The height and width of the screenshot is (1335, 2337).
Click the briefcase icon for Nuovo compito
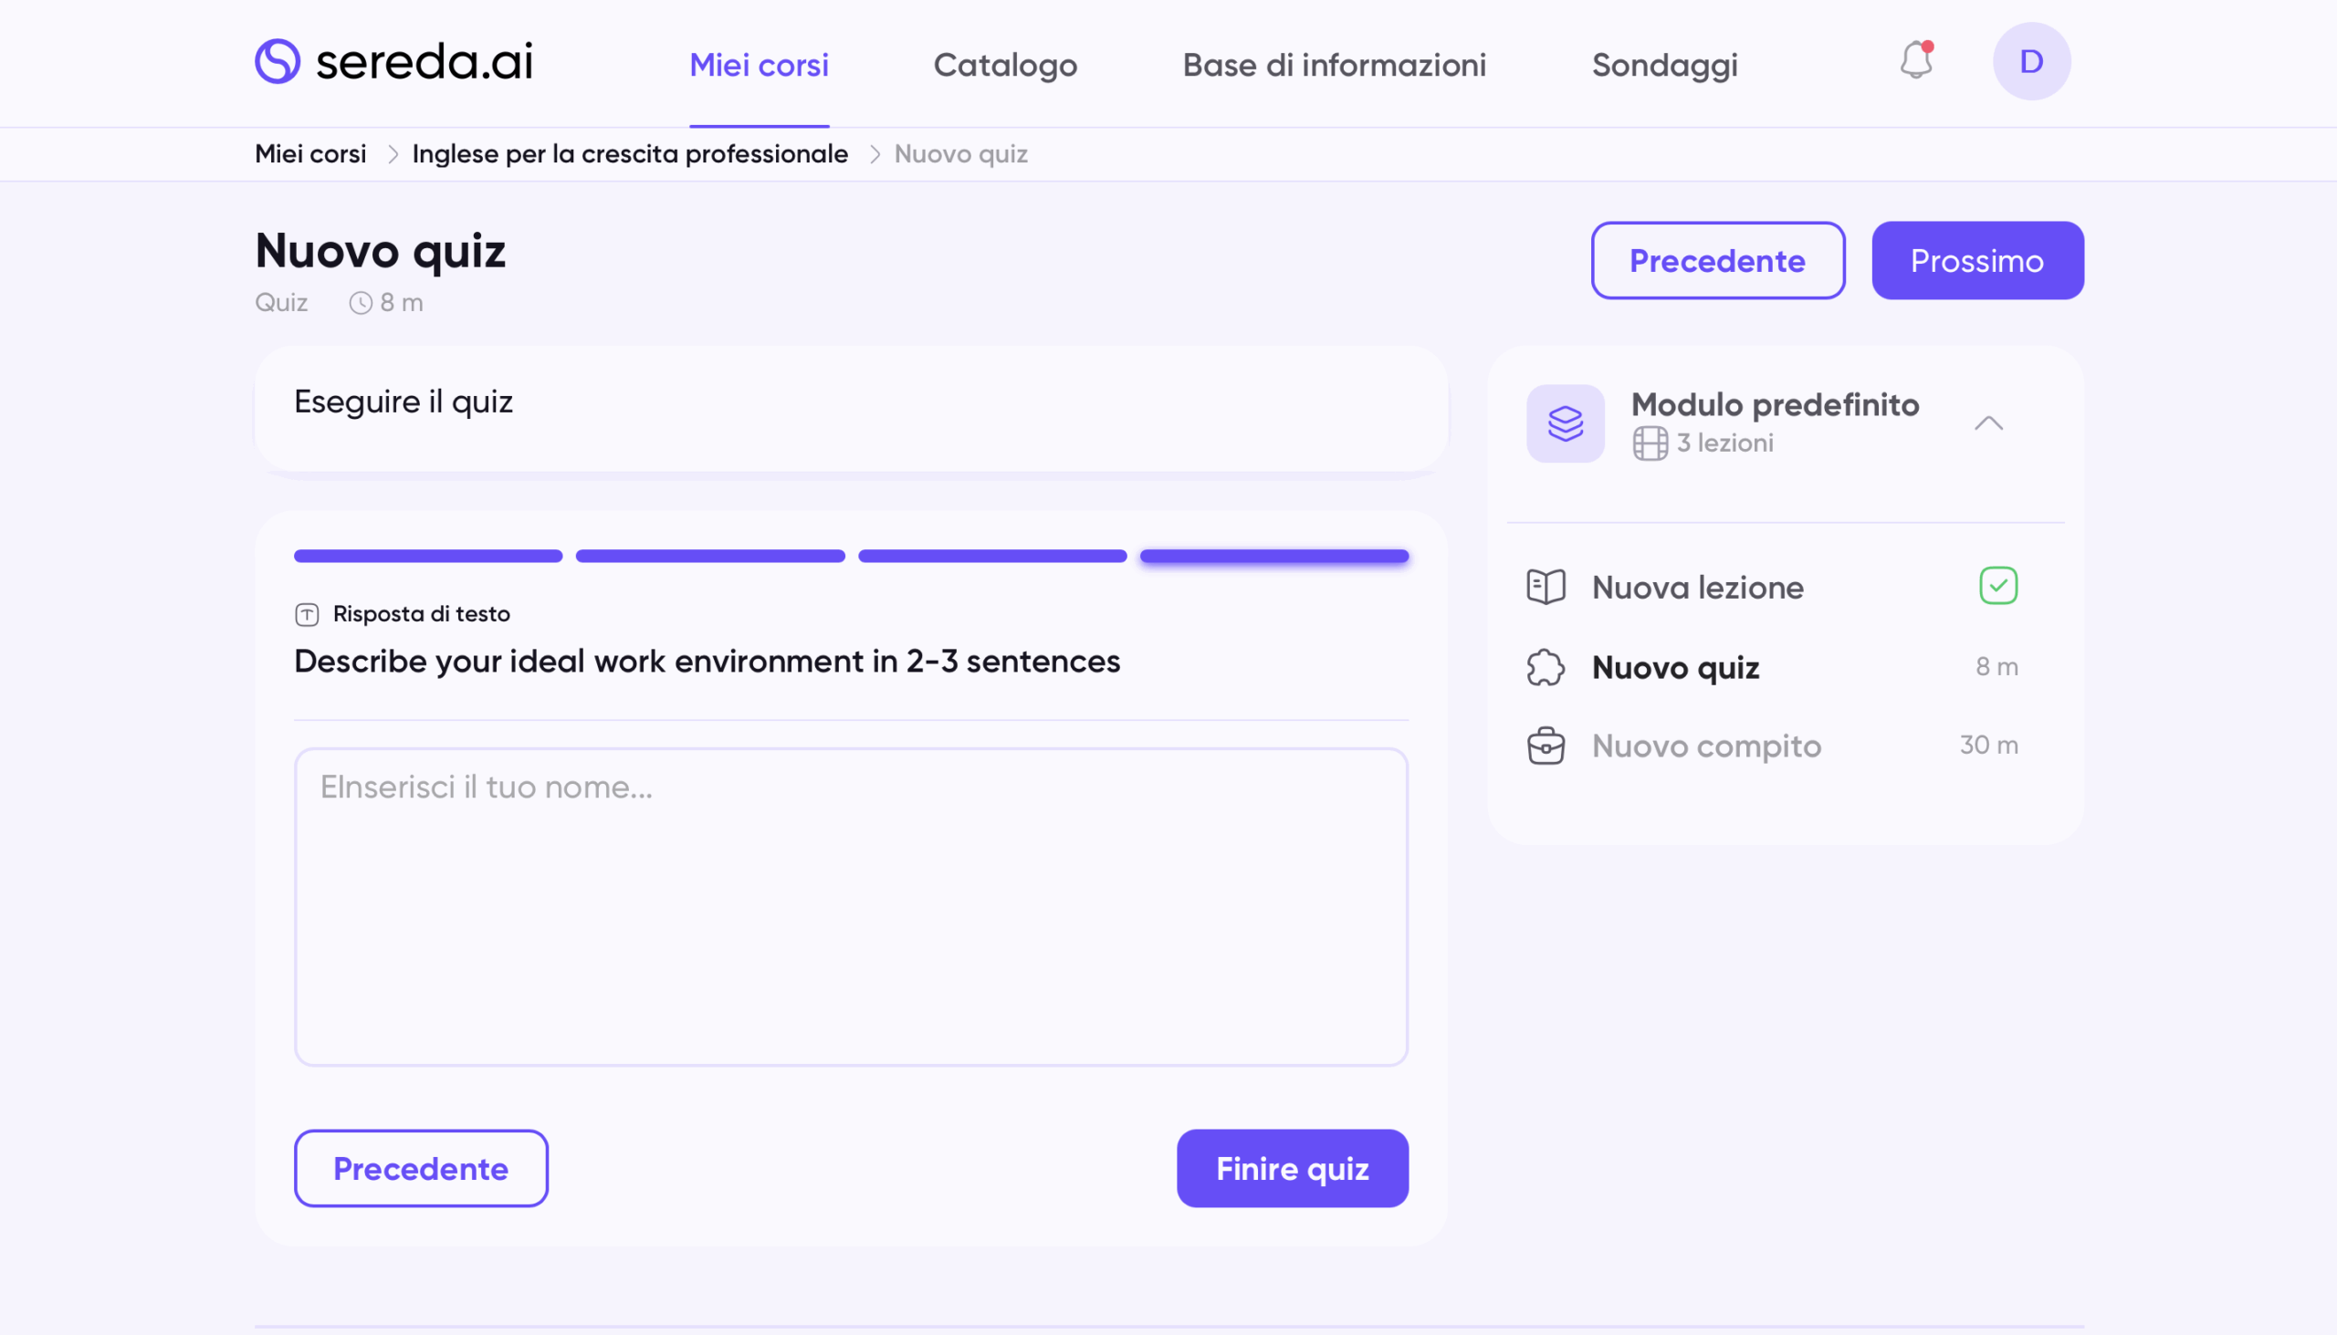[1546, 746]
